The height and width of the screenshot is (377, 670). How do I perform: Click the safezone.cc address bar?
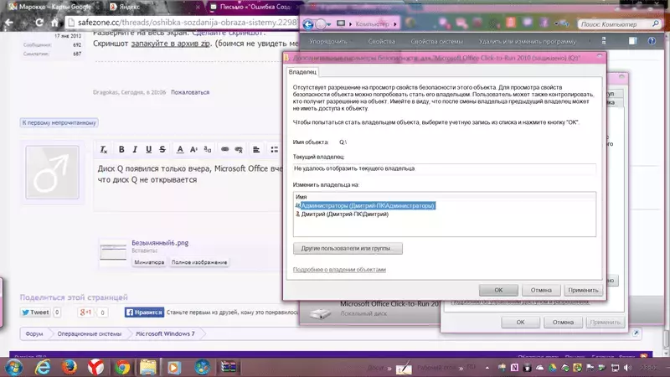182,23
